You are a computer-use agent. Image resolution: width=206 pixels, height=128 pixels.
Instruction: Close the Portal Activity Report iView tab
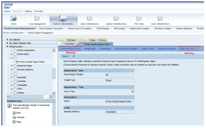coord(111,44)
